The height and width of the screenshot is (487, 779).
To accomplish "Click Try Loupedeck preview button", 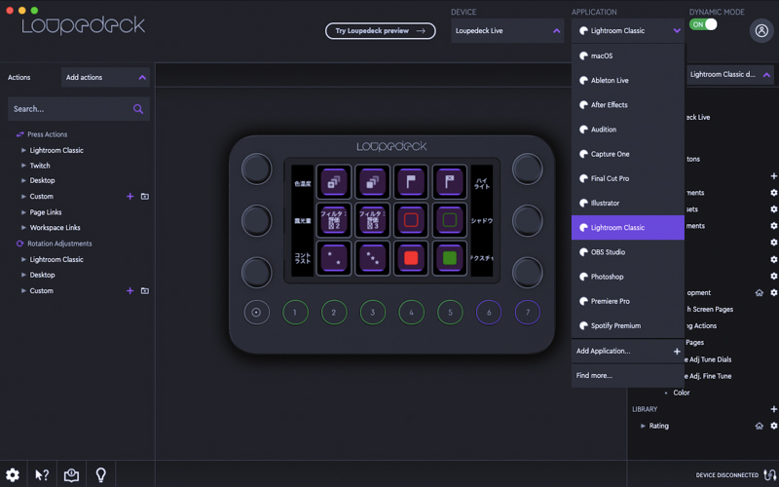I will pos(381,31).
